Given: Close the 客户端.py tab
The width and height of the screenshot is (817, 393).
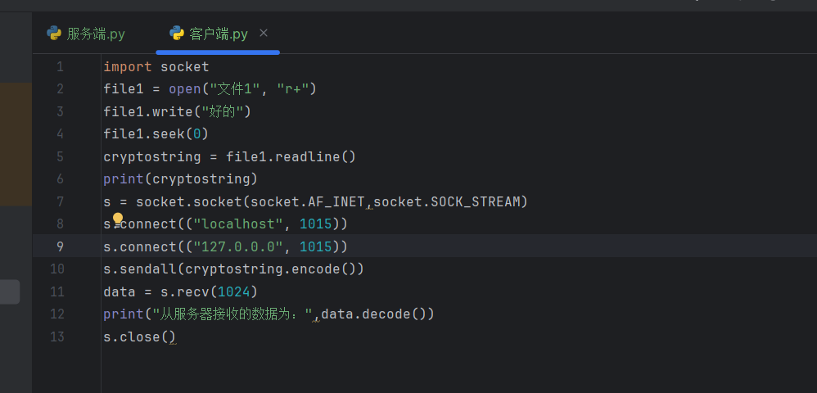Looking at the screenshot, I should [264, 34].
